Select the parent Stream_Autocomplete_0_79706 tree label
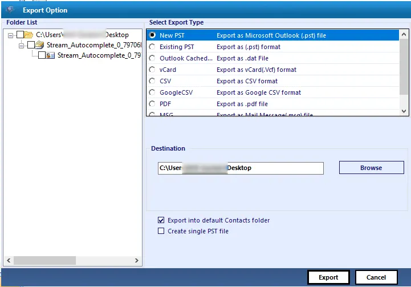Screen dimensions: 411x287 94,45
